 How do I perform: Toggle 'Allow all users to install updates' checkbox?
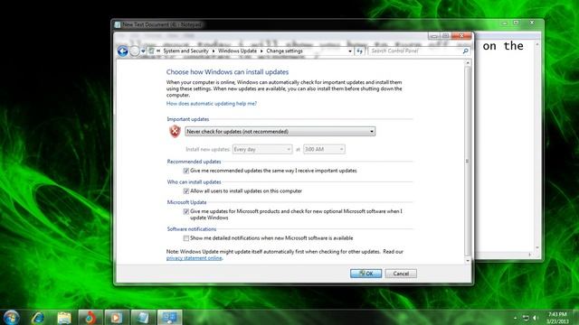coord(186,190)
